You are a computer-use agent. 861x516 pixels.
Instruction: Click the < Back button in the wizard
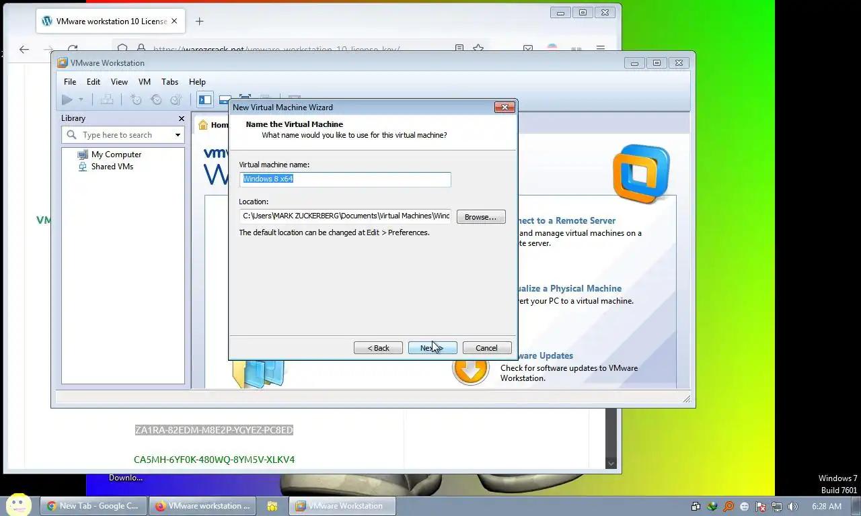[x=378, y=348]
